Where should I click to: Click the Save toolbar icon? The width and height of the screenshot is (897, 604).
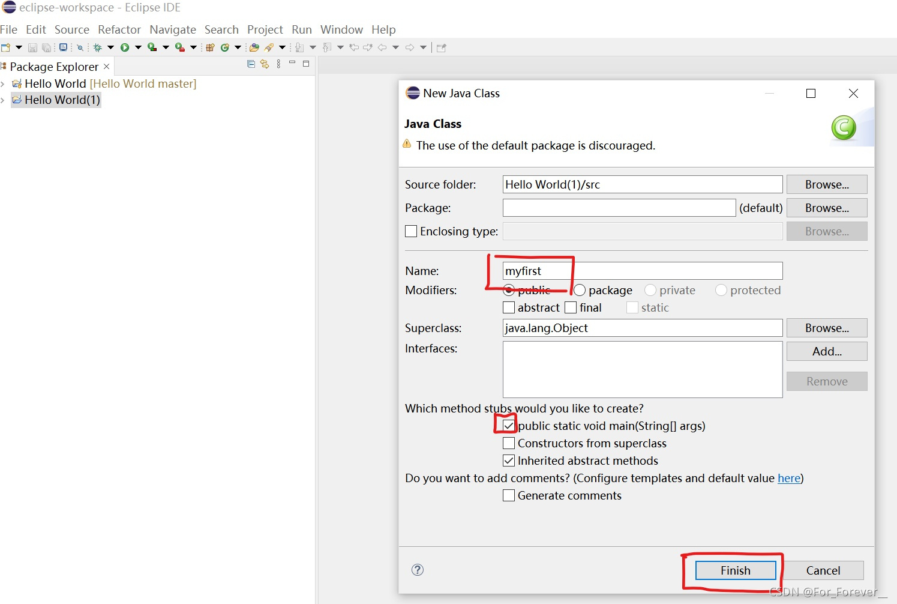[32, 47]
